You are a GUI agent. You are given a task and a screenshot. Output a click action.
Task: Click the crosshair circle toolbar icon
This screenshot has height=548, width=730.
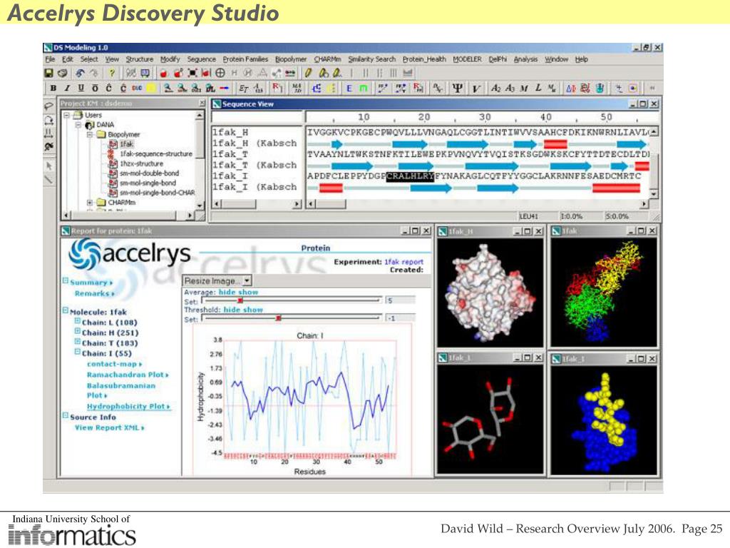pyautogui.click(x=220, y=73)
